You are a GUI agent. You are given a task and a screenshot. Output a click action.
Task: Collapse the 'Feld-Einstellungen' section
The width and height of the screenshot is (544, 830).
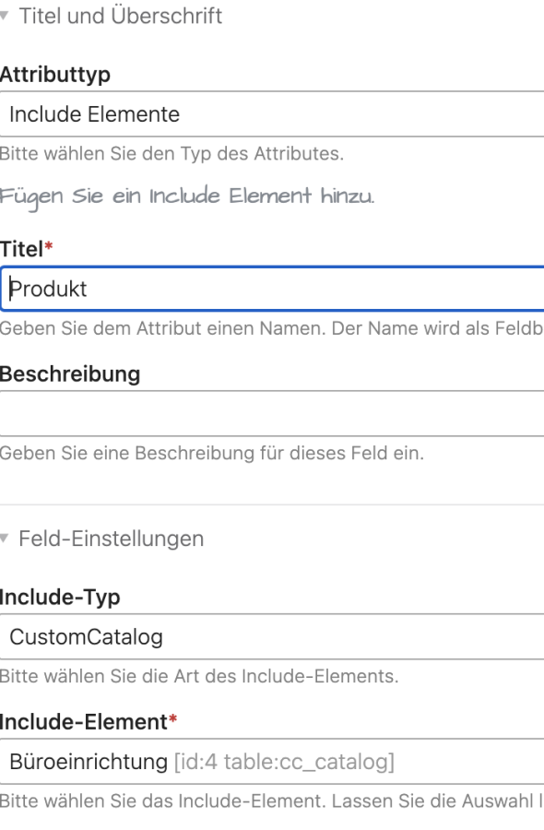(102, 539)
